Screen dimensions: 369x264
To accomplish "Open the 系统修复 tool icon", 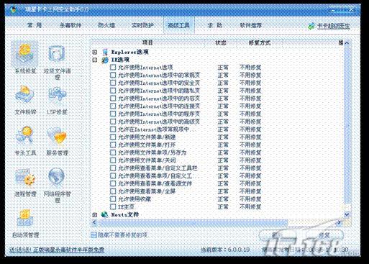I will (25, 54).
